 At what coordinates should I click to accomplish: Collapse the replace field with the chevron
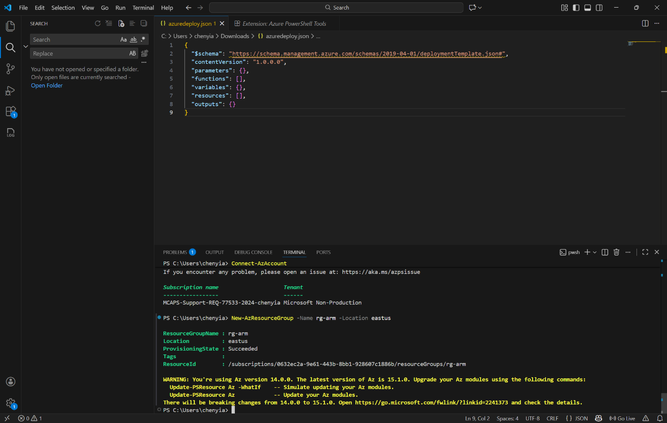click(26, 46)
